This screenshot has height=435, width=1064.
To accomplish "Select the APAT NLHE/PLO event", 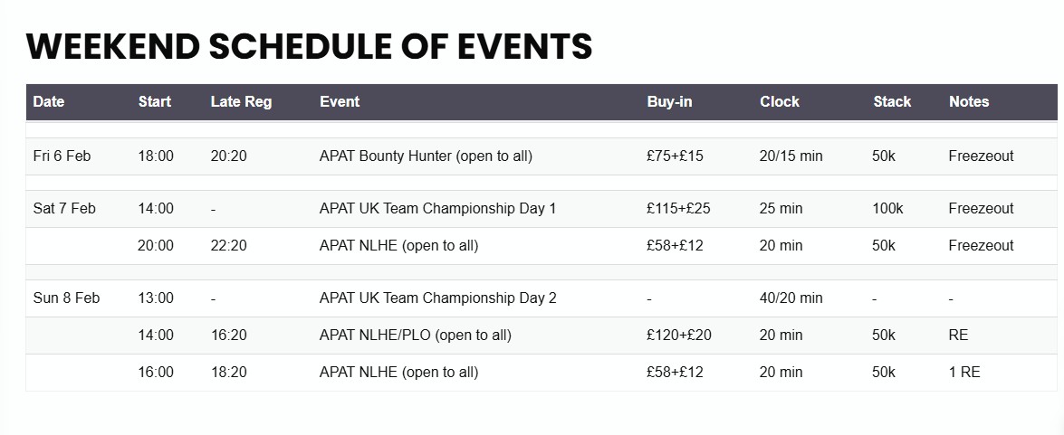I will click(415, 336).
